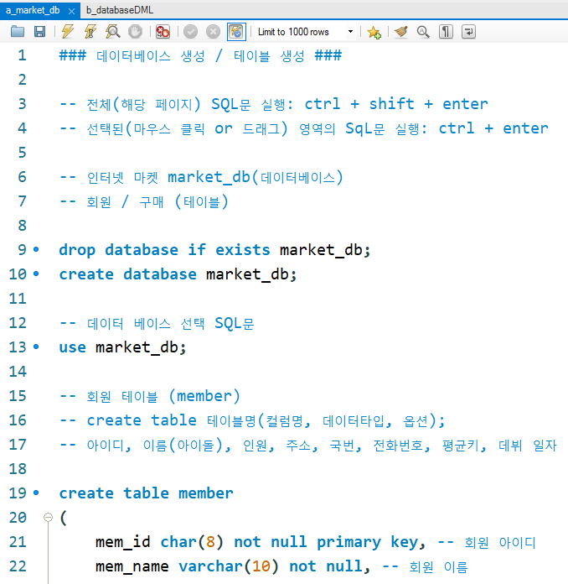
Task: Click the statement marker dot on line 13
Action: point(36,347)
